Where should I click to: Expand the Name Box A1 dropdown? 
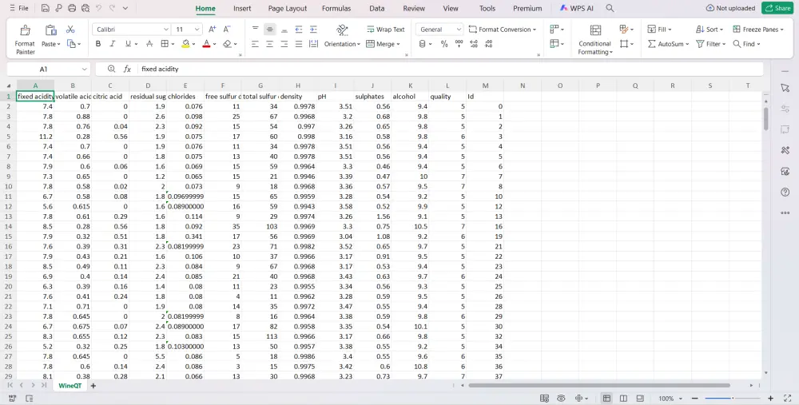click(x=84, y=69)
